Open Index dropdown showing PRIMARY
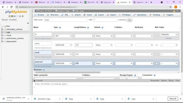 169,35
